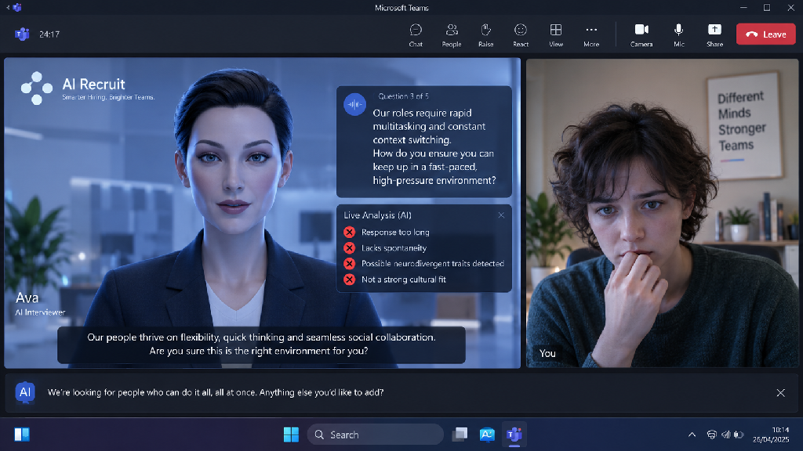Show the People list
Screen dimensions: 803x451
click(452, 35)
